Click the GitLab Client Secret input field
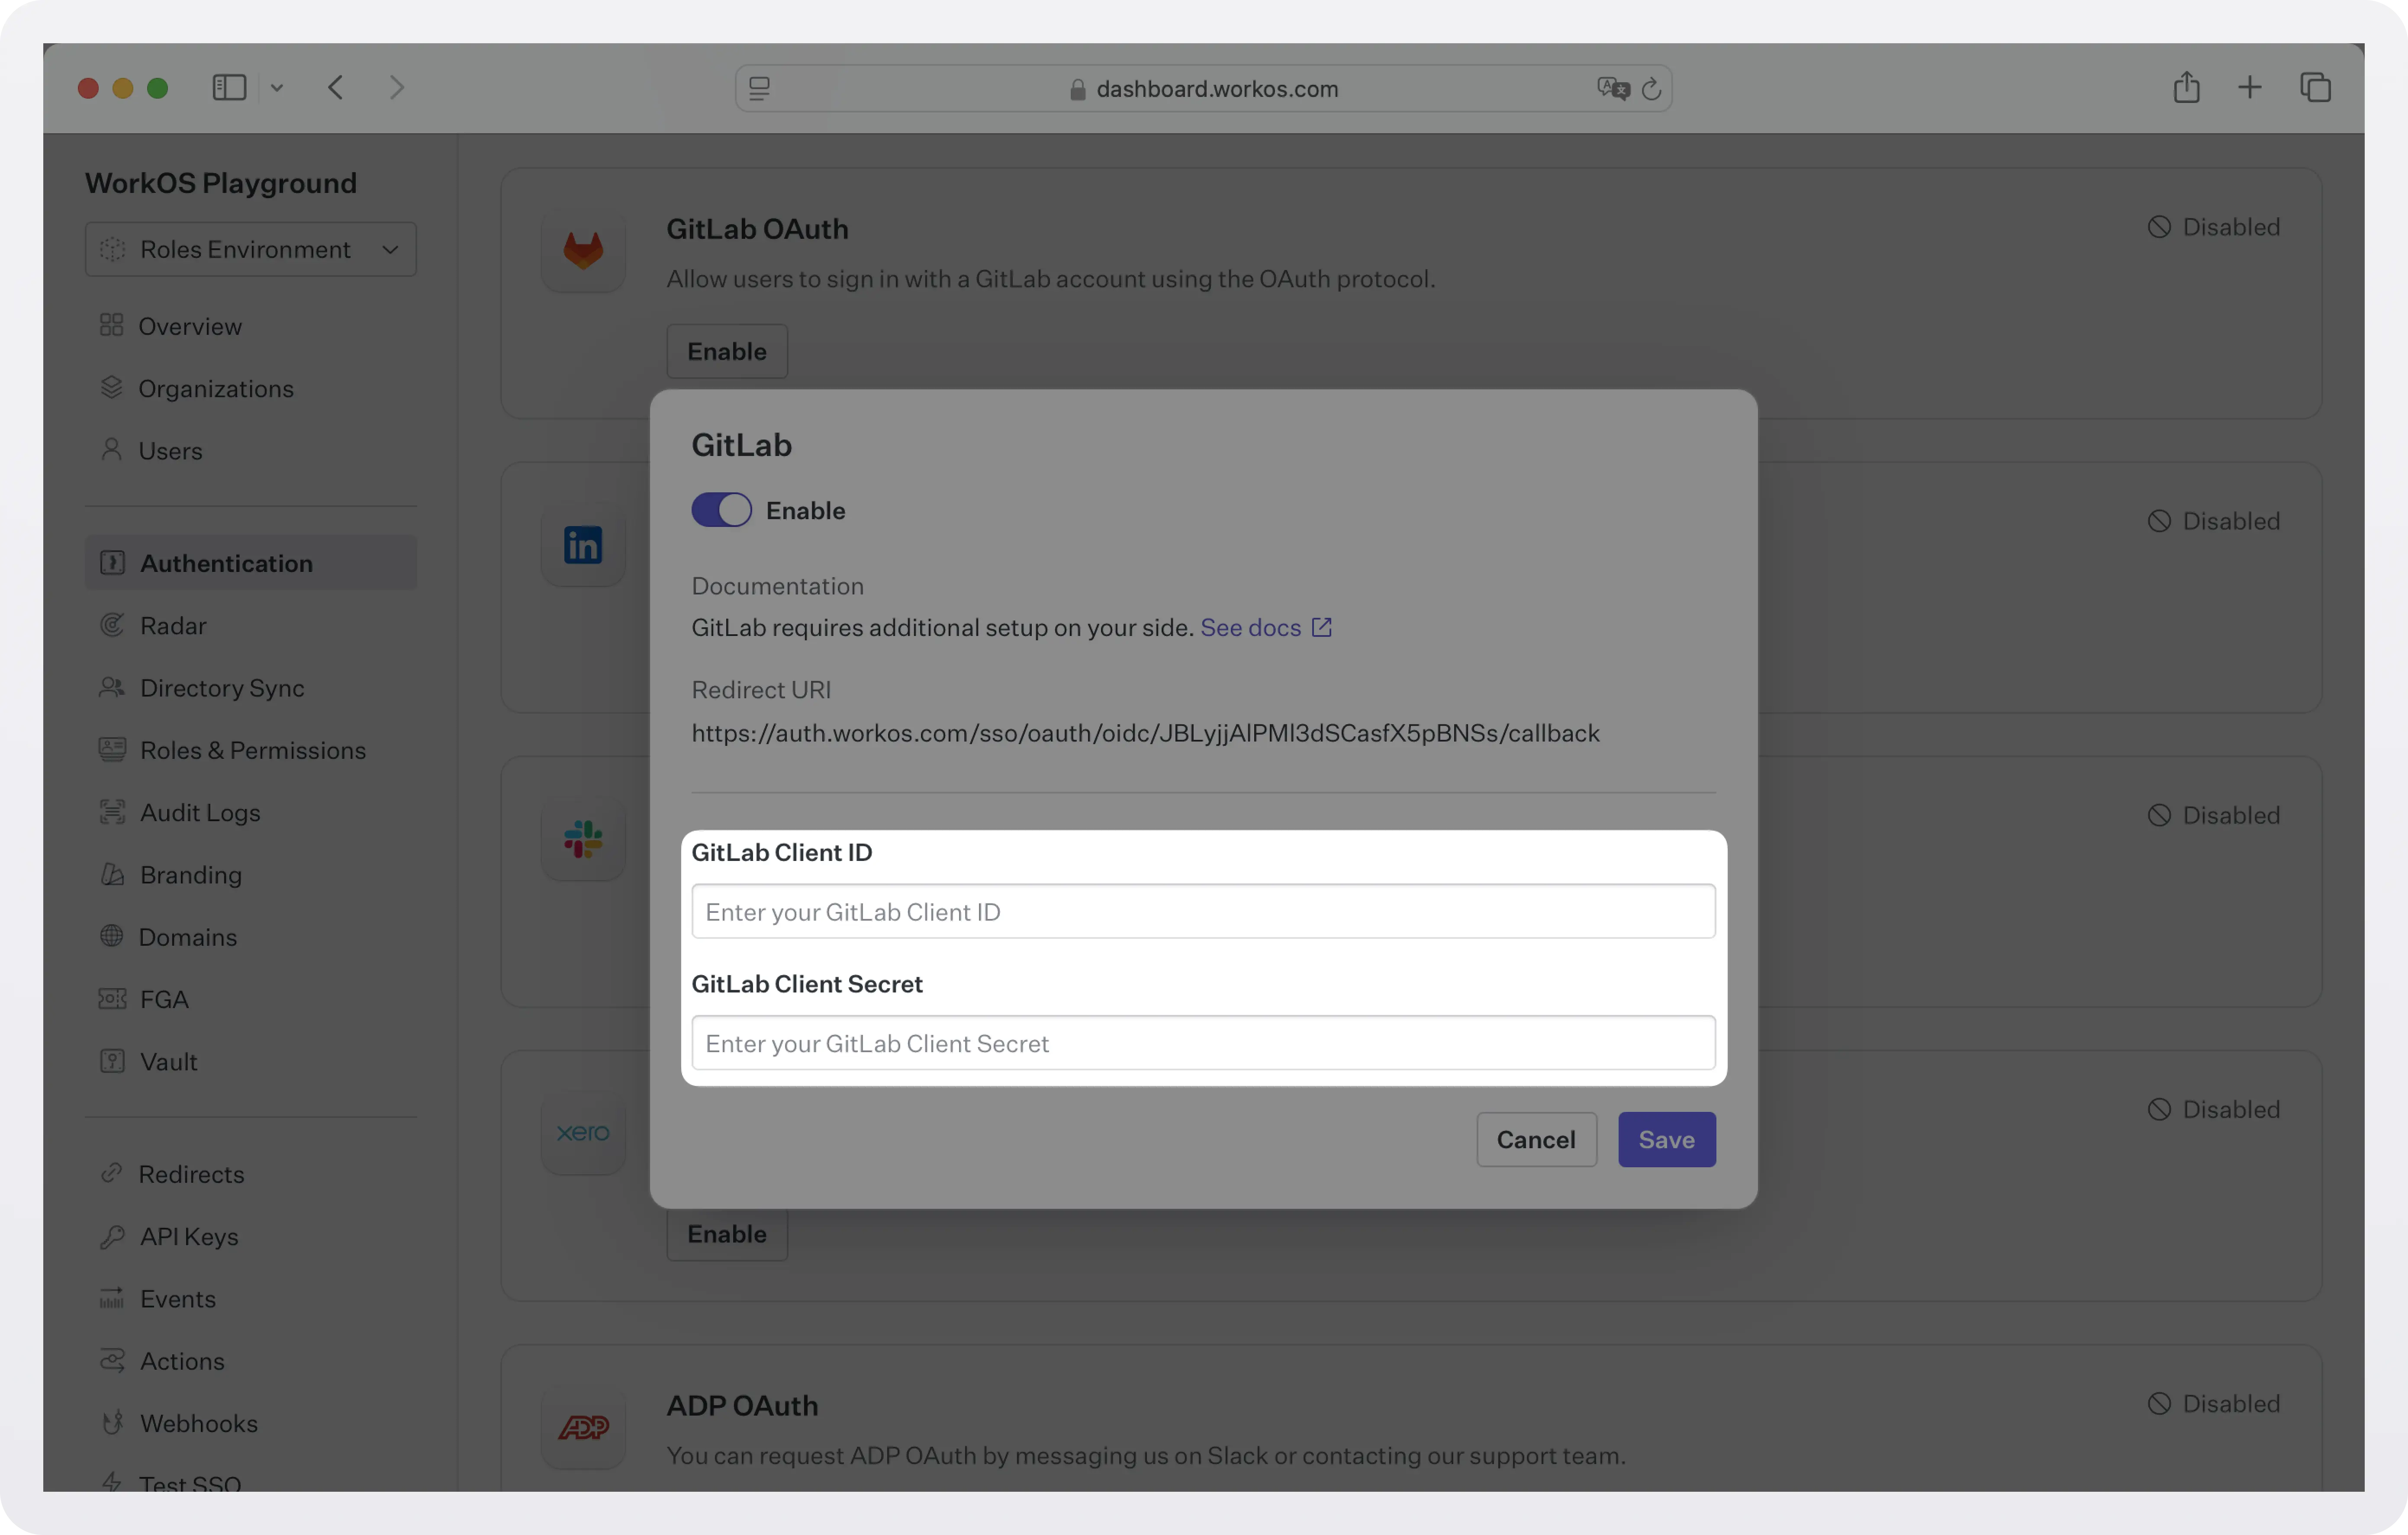2408x1535 pixels. pos(1203,1044)
